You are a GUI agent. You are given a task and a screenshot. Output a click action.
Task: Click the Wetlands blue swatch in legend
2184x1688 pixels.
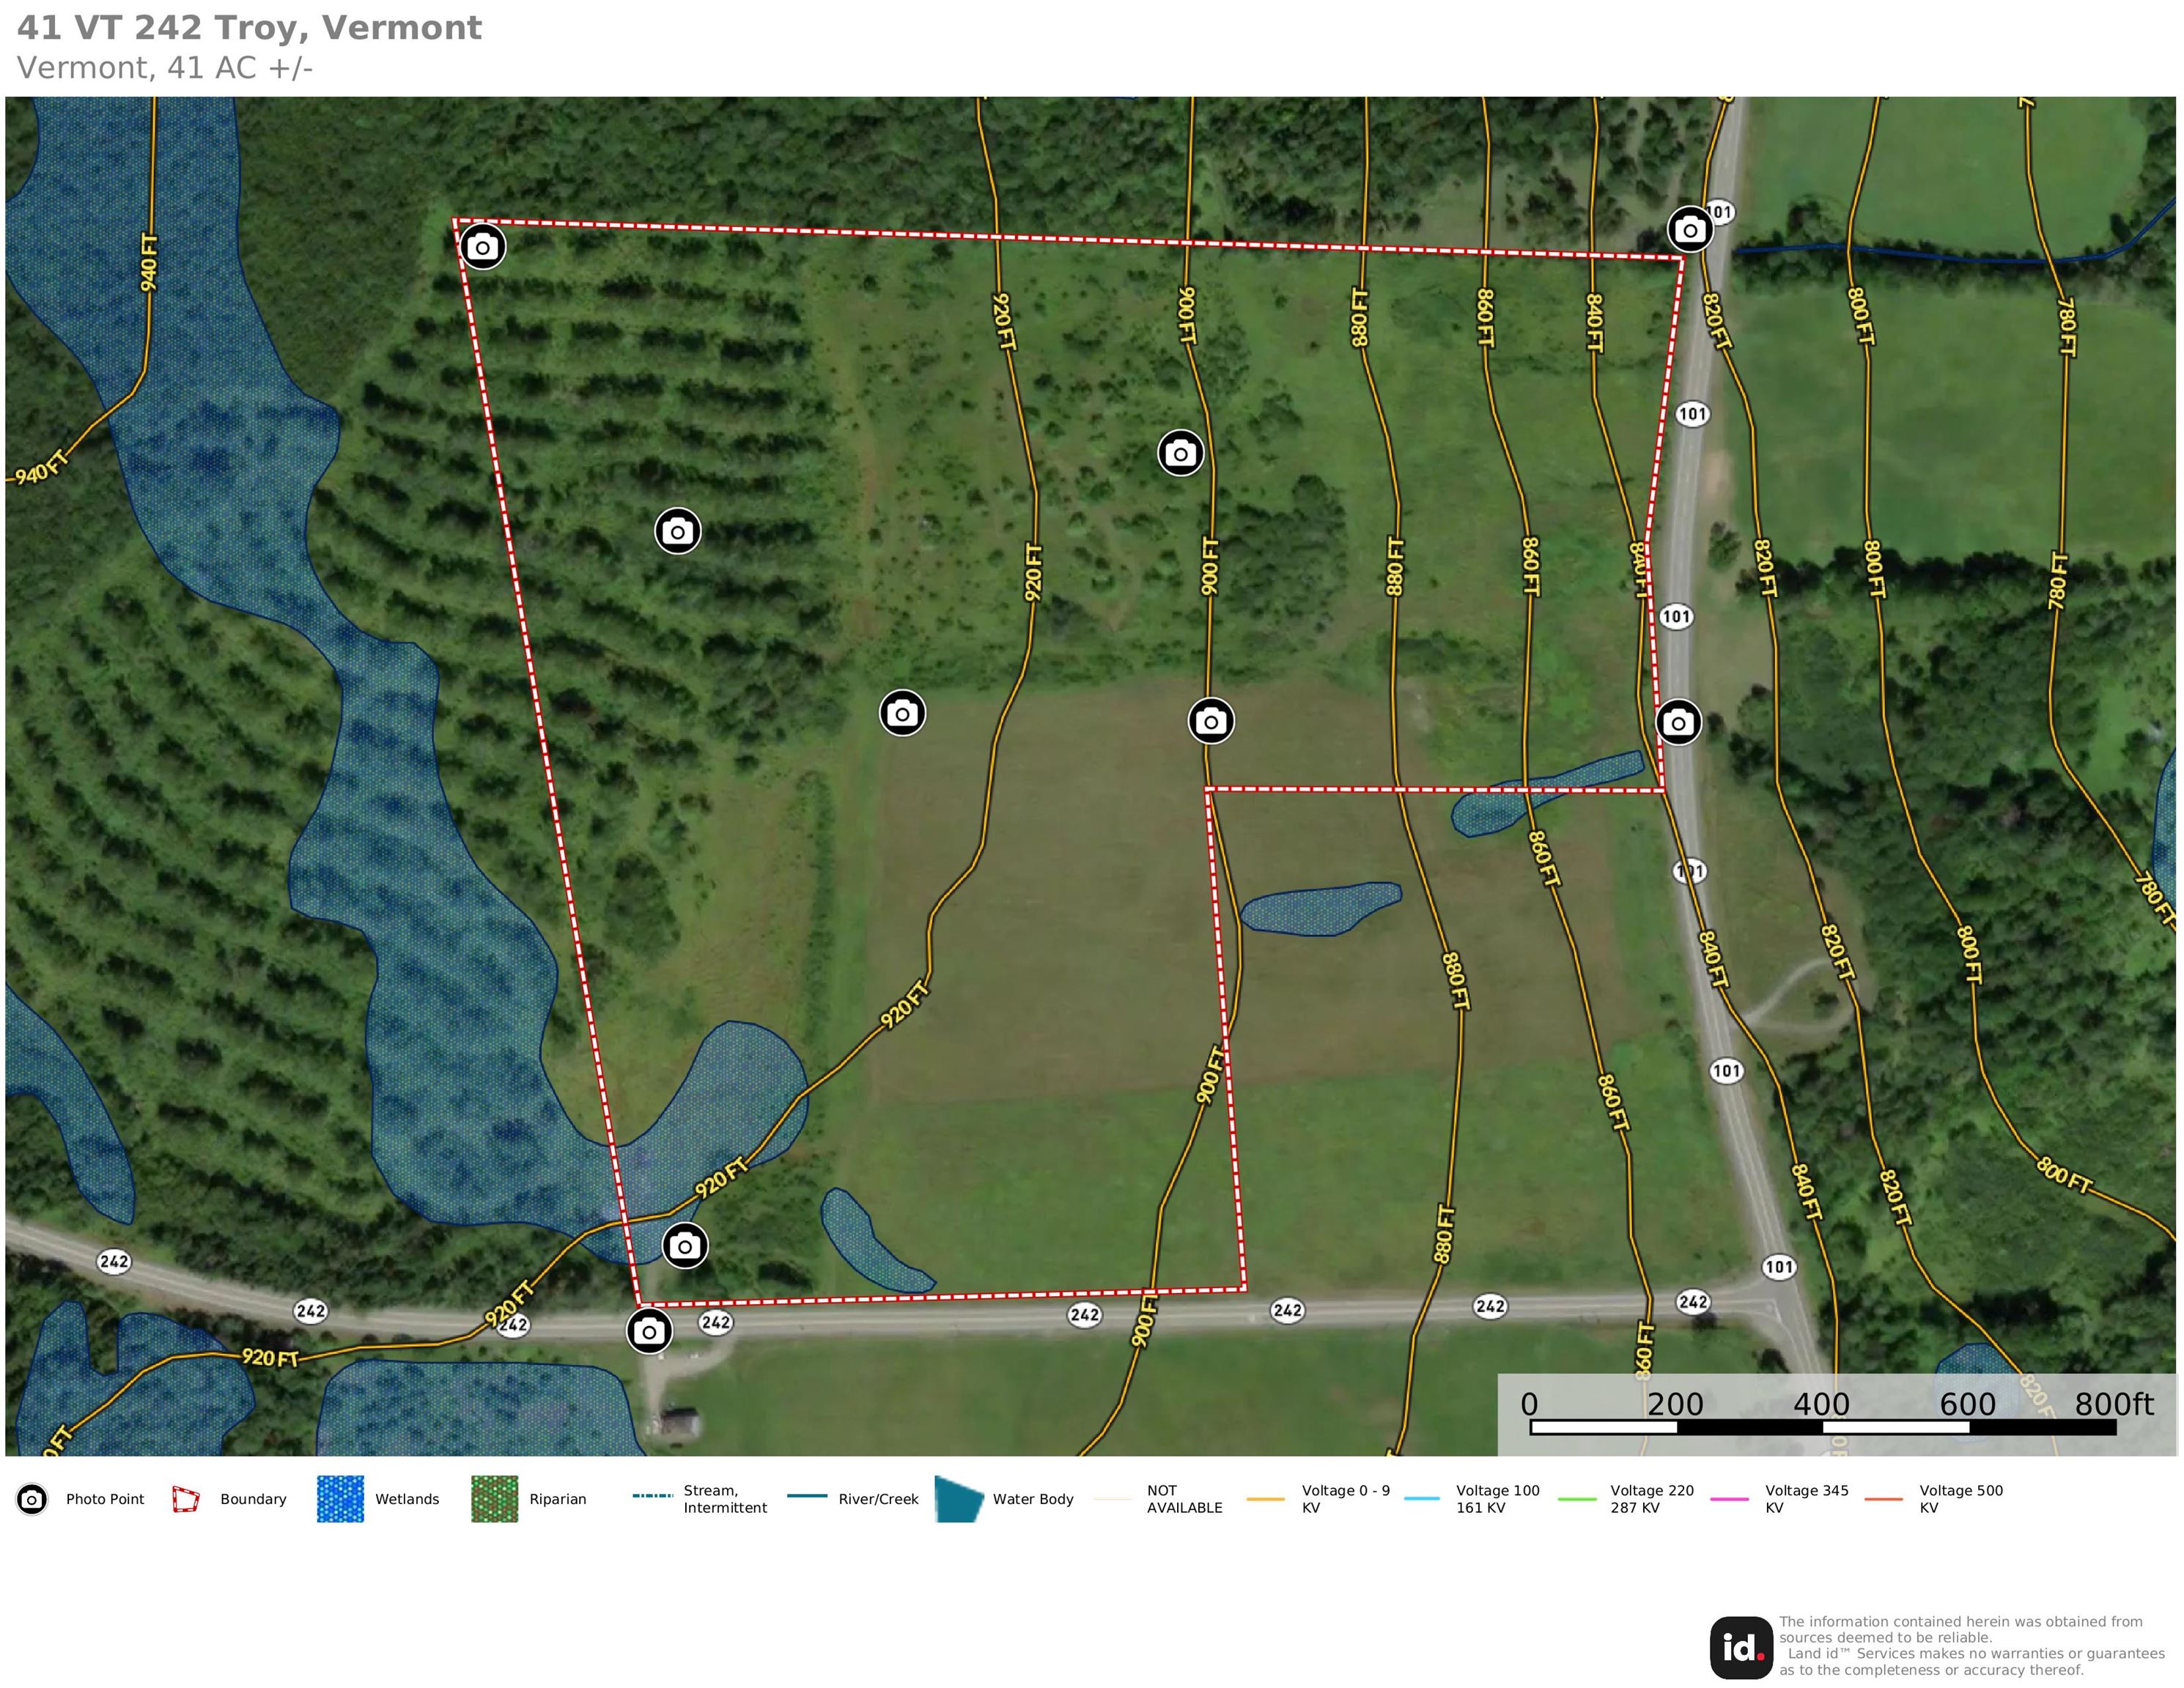click(340, 1499)
